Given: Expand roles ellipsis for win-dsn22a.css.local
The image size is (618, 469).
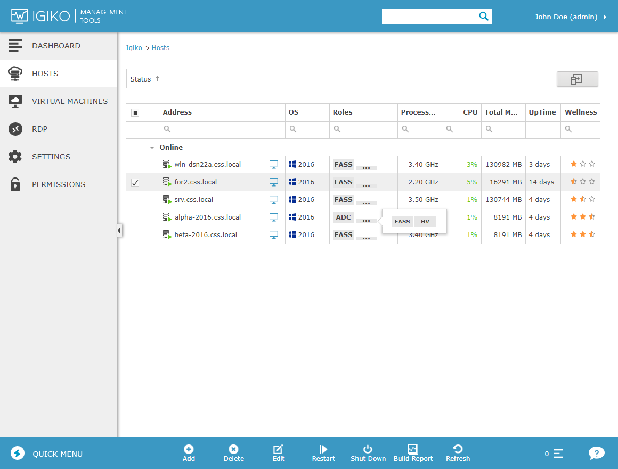Looking at the screenshot, I should click(x=366, y=167).
